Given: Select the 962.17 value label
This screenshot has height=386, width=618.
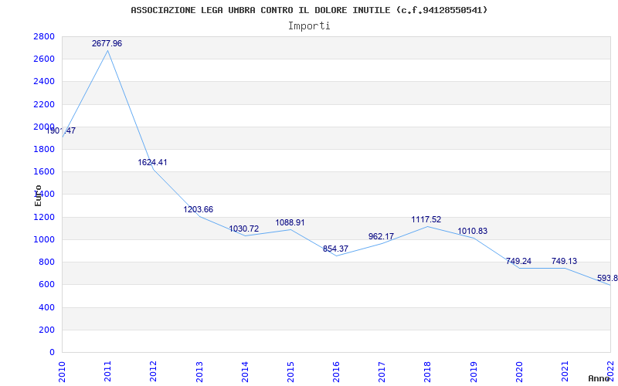Looking at the screenshot, I should coord(381,237).
